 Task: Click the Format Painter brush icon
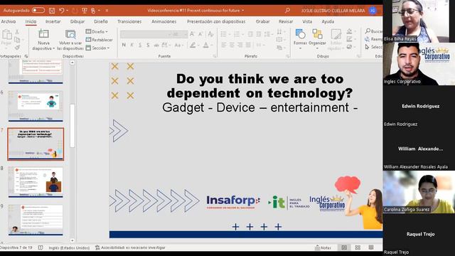[x=17, y=47]
